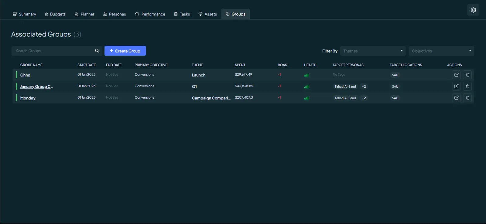Open the Objectives filter dropdown
Viewport: 486px width, 224px height.
pyautogui.click(x=441, y=51)
